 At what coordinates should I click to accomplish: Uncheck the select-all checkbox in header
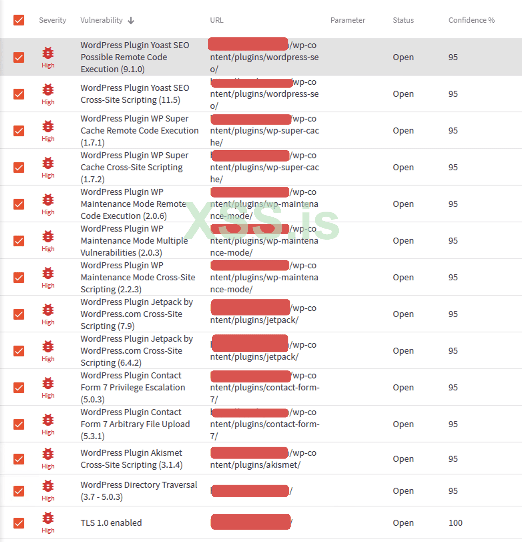(19, 20)
